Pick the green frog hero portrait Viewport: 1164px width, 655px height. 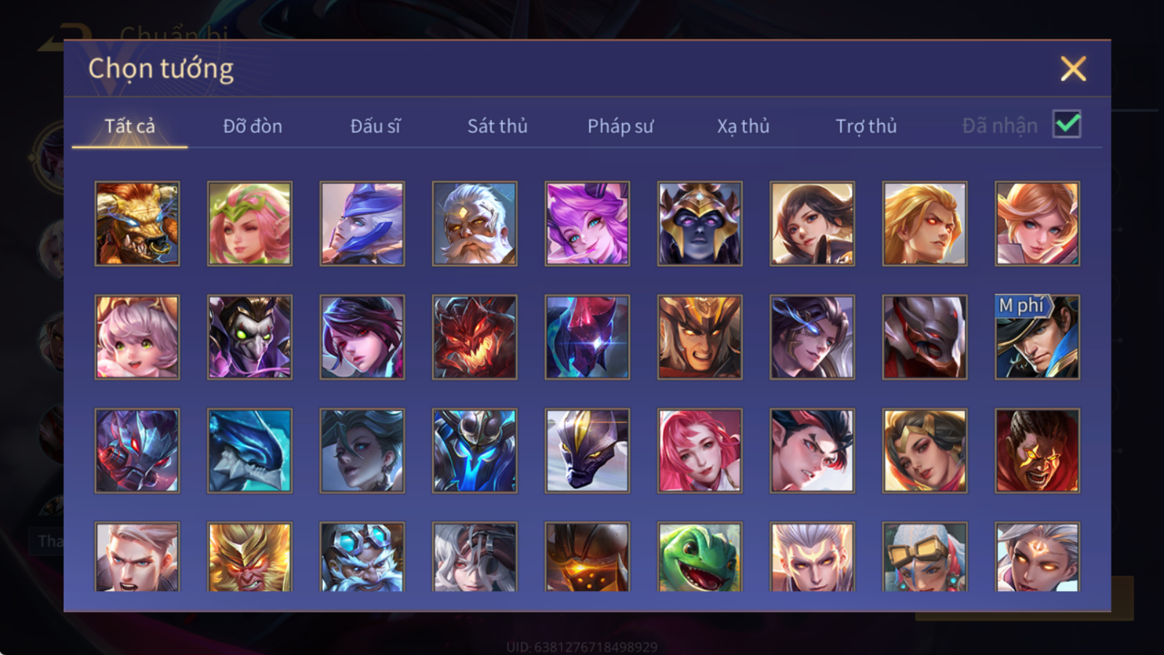click(699, 557)
